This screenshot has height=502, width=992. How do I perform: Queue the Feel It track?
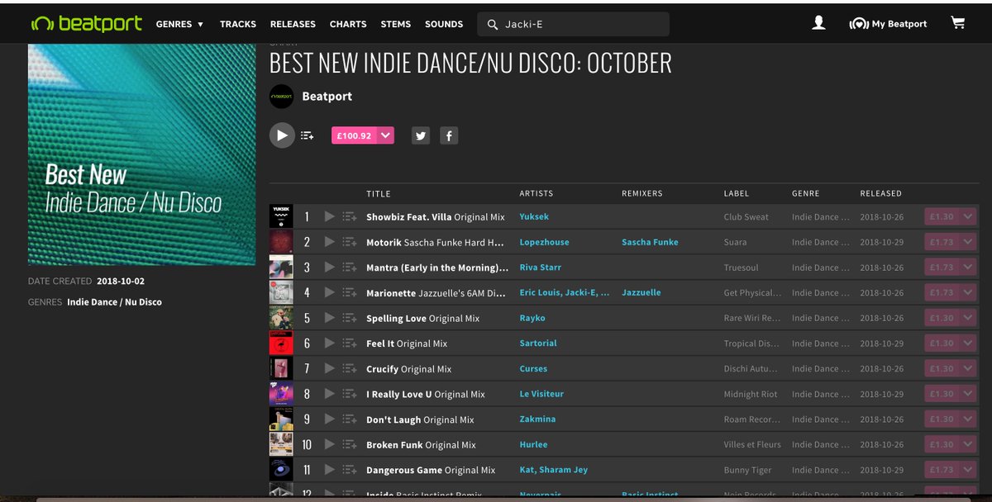(349, 343)
